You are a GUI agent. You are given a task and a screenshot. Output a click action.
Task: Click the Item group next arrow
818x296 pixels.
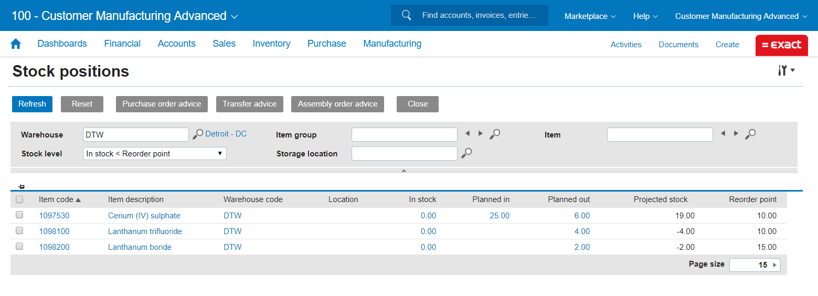[480, 134]
